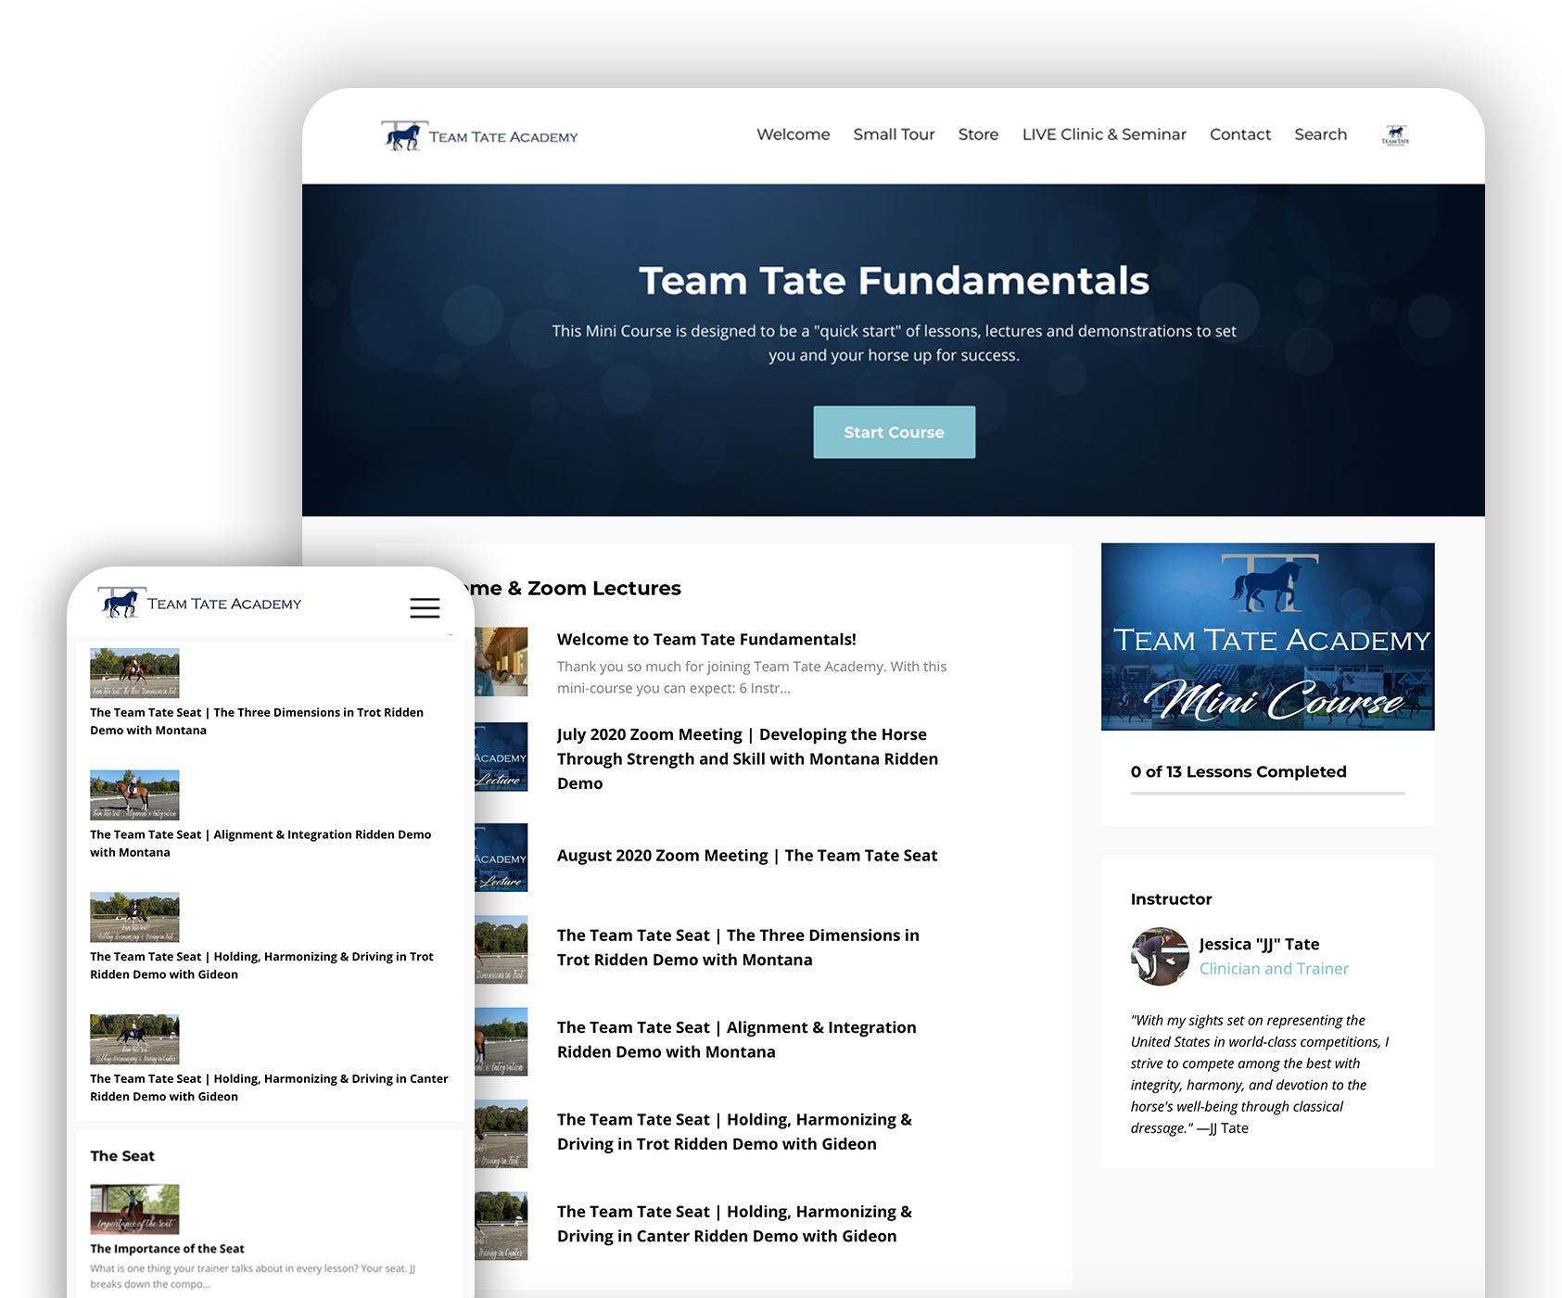
Task: Click the Team Tate Academy horse logo in tablet header
Action: click(479, 136)
